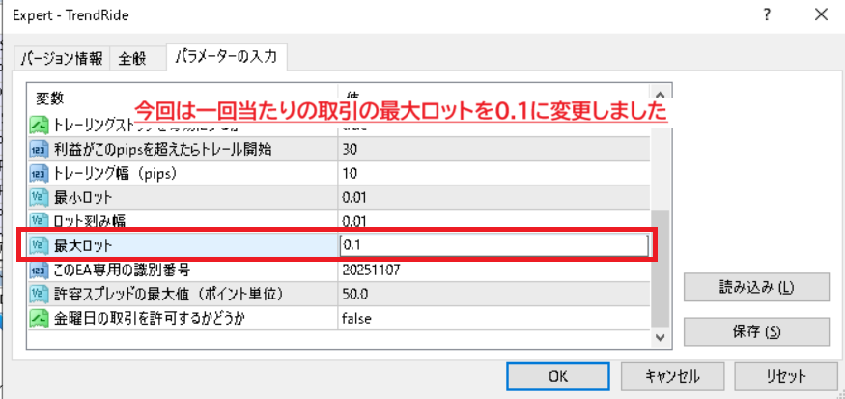The width and height of the screenshot is (845, 399).
Task: Click the boolean icon beside 金曜日の取引を許可するかどうか
Action: 37,318
